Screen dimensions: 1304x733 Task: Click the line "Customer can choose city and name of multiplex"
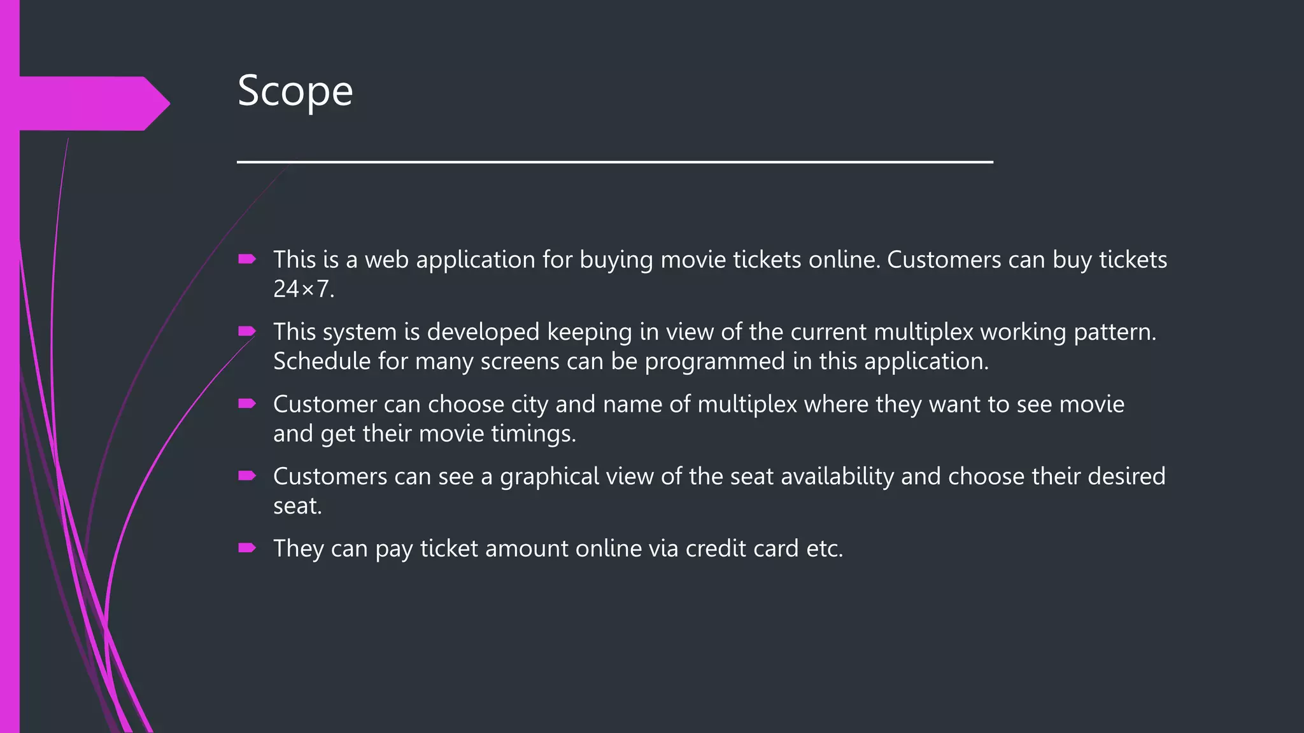click(698, 404)
